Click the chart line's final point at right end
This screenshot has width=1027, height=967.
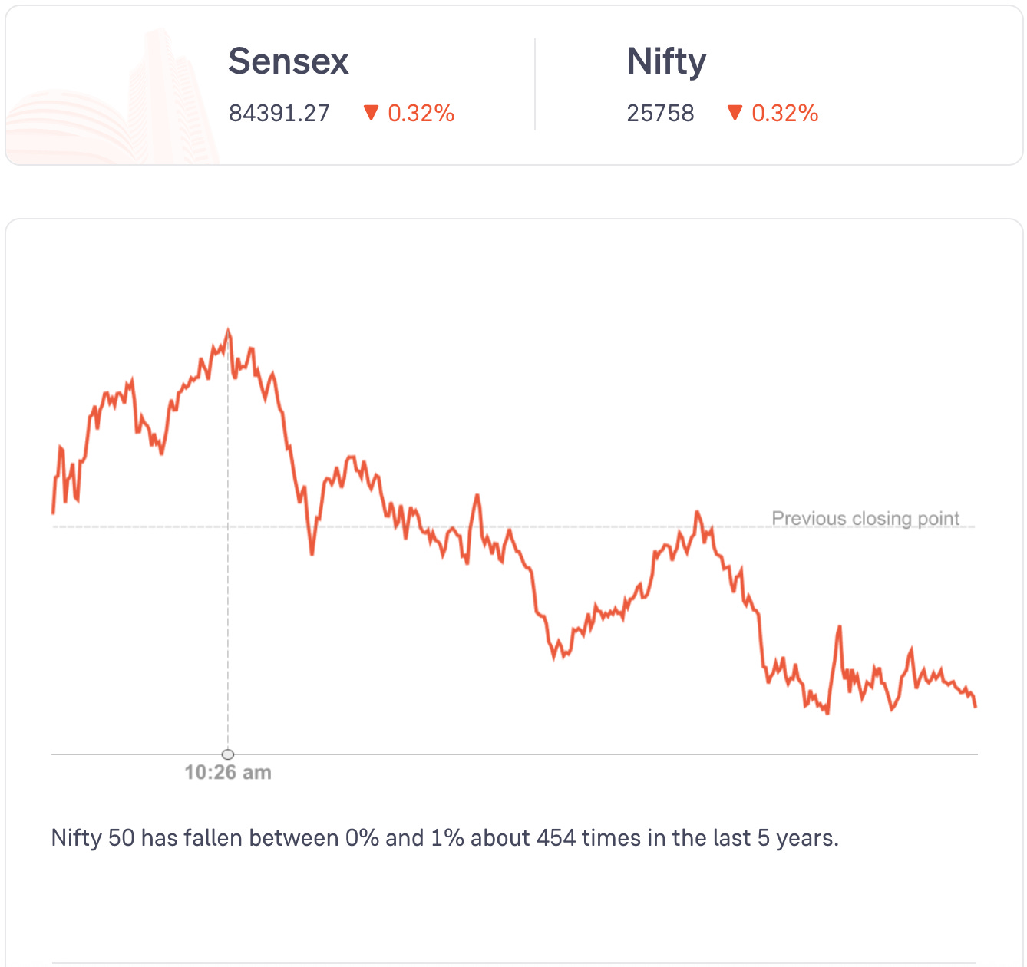[x=976, y=705]
